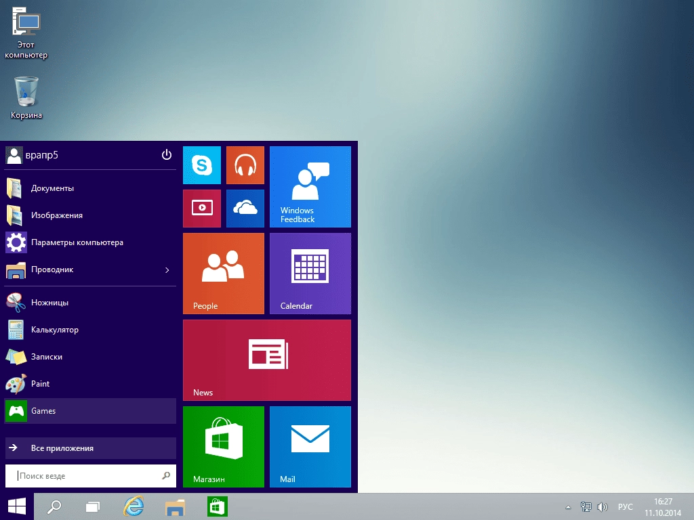Open taskbar Search magnifier
The height and width of the screenshot is (520, 694).
[54, 506]
